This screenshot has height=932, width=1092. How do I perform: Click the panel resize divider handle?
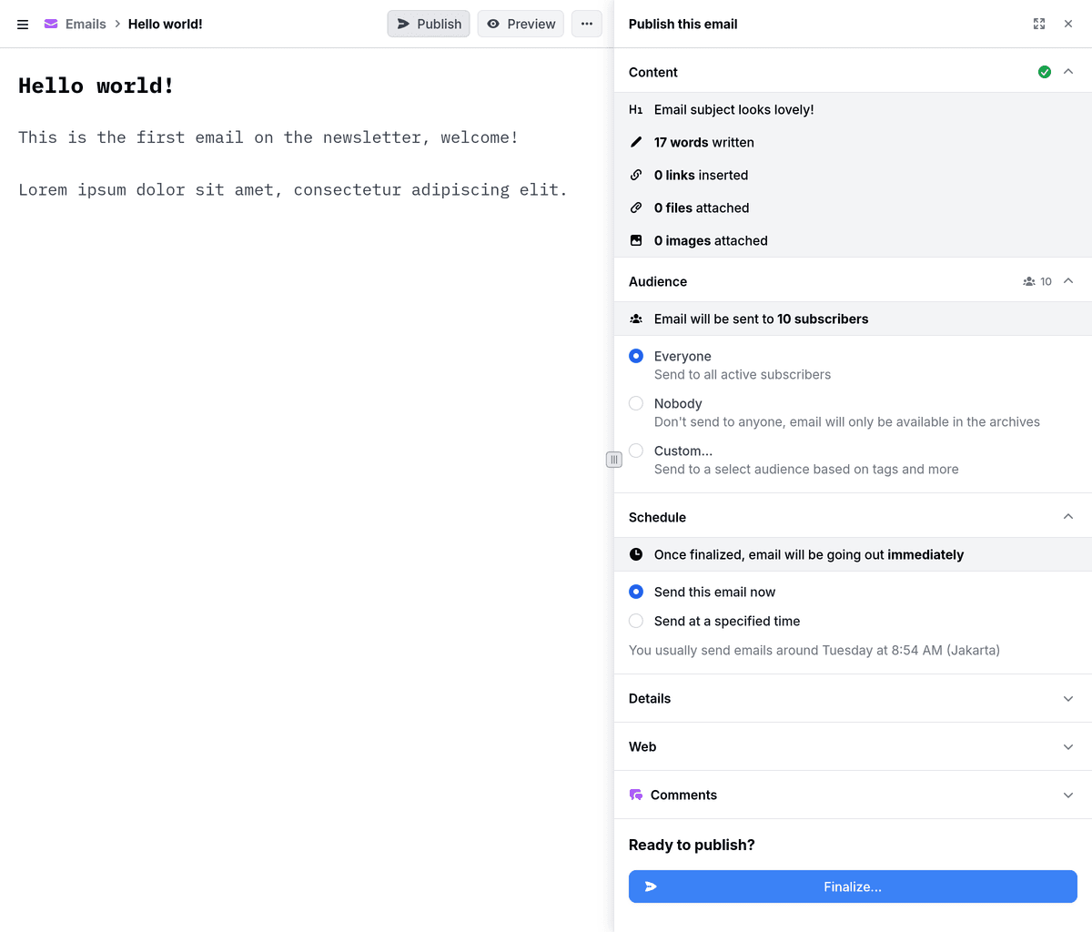[614, 460]
